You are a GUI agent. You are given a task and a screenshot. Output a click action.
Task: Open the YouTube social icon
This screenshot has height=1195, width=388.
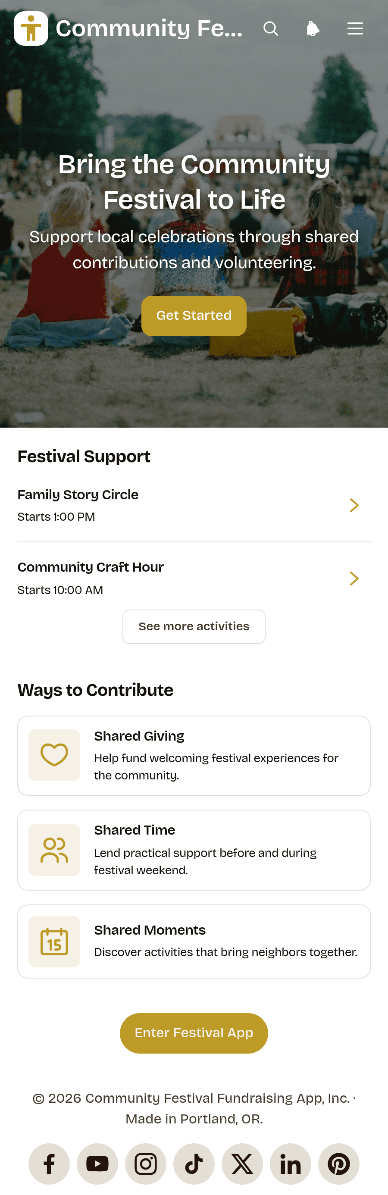click(97, 1164)
